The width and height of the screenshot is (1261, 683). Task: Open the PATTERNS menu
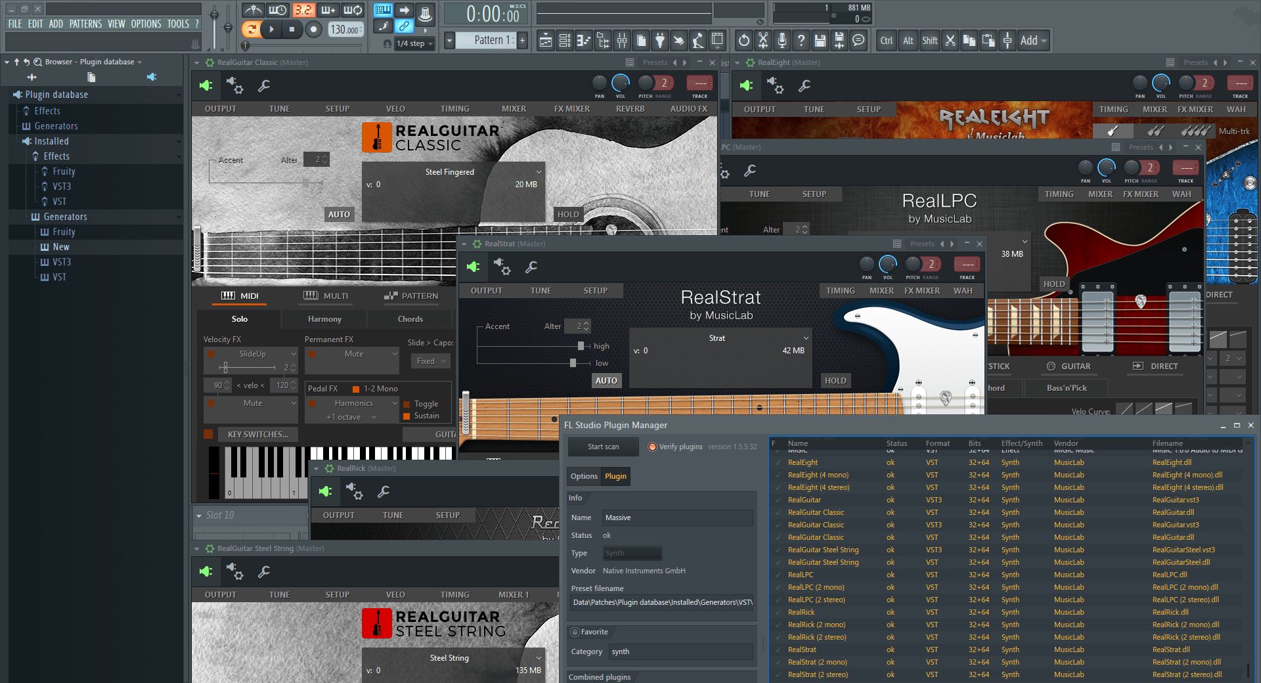point(86,24)
